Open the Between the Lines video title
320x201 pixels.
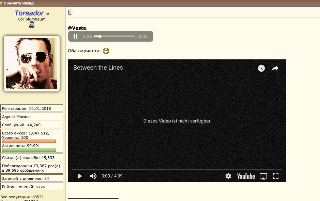click(98, 68)
